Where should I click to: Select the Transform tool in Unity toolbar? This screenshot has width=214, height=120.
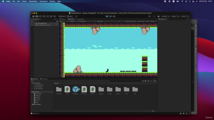tap(51, 16)
